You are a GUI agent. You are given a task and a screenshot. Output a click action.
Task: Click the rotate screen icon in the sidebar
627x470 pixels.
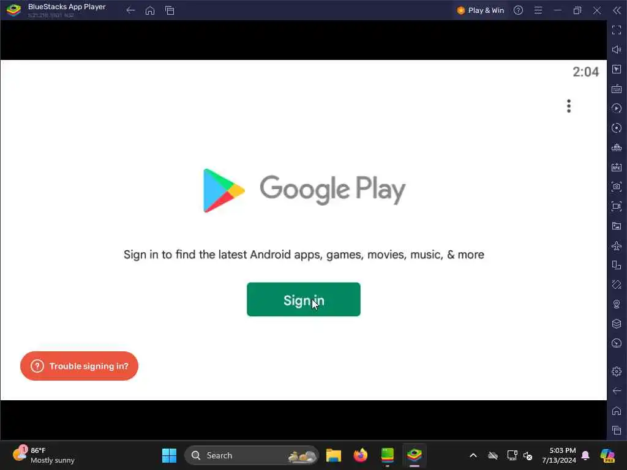click(617, 265)
